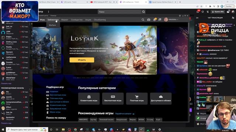This screenshot has width=236, height=132.
Task: Expand the Ещё genre tags dropdown
Action: point(159,120)
